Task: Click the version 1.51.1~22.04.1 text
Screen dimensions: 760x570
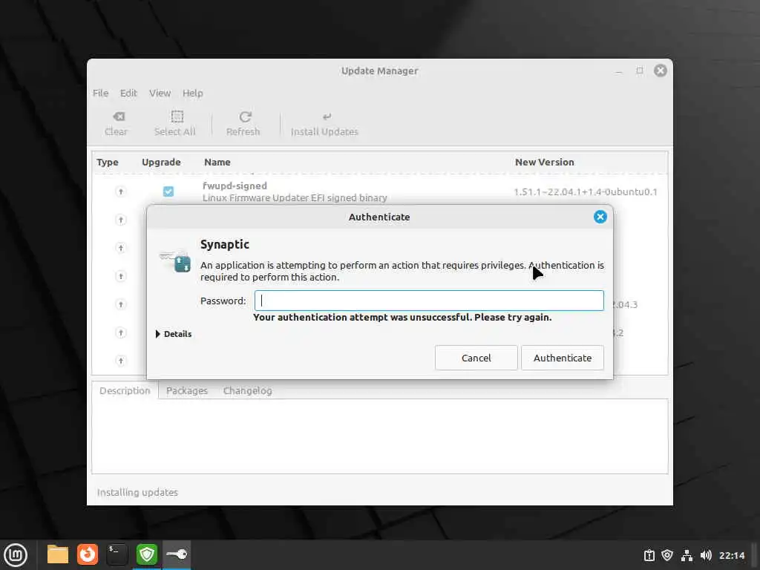Action: pyautogui.click(x=585, y=192)
